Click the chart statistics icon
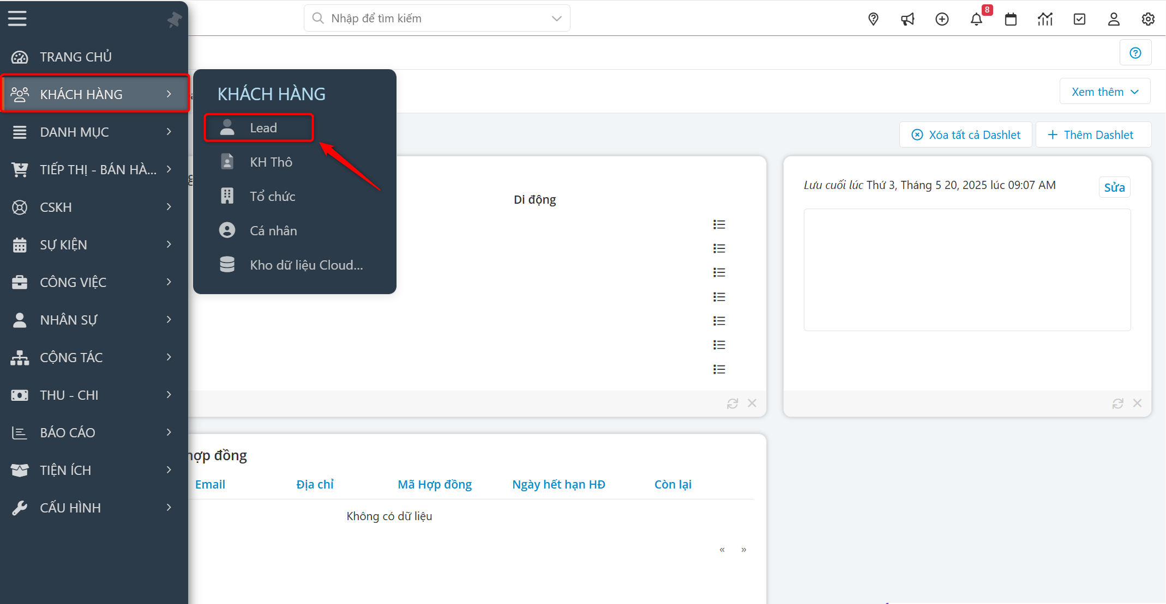1166x604 pixels. pyautogui.click(x=1045, y=19)
